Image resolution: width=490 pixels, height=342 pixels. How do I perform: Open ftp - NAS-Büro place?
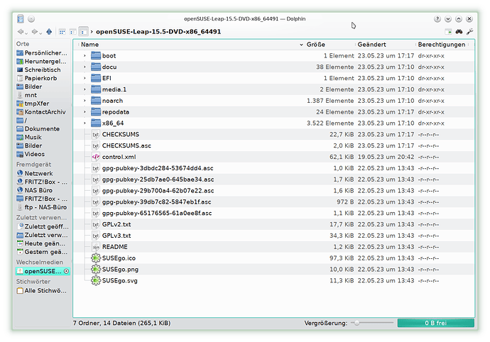click(43, 207)
